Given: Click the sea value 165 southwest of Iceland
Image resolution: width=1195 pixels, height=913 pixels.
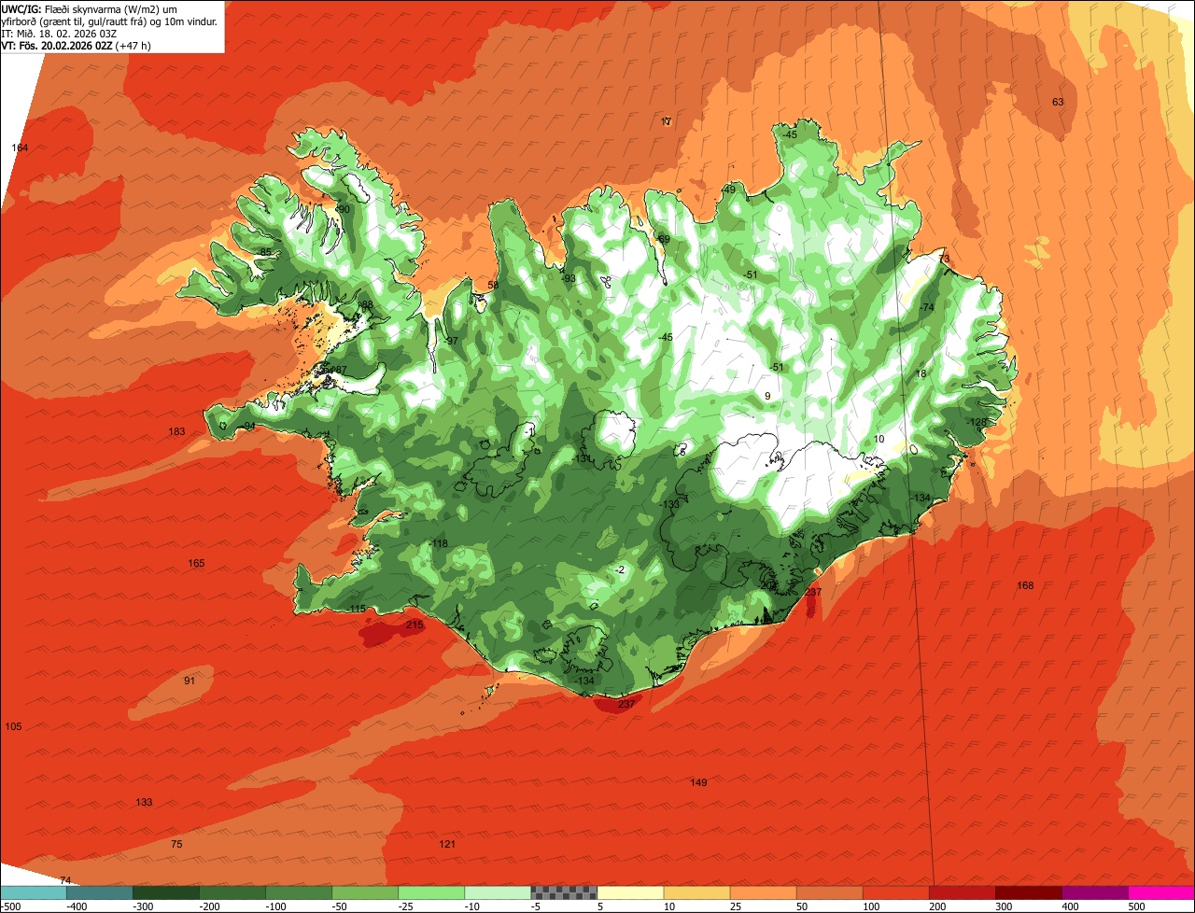Looking at the screenshot, I should pyautogui.click(x=196, y=563).
